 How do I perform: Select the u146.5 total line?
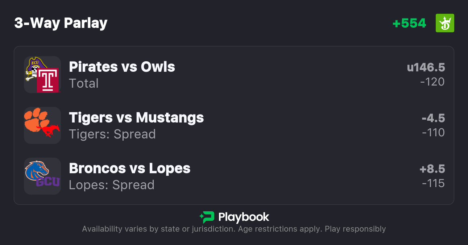click(426, 67)
